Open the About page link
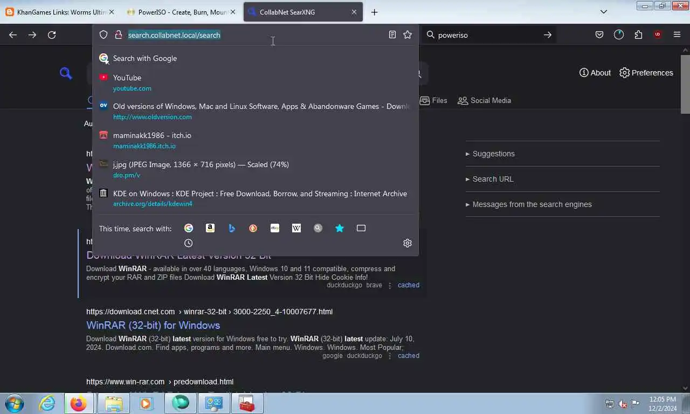The width and height of the screenshot is (690, 414). coord(595,73)
